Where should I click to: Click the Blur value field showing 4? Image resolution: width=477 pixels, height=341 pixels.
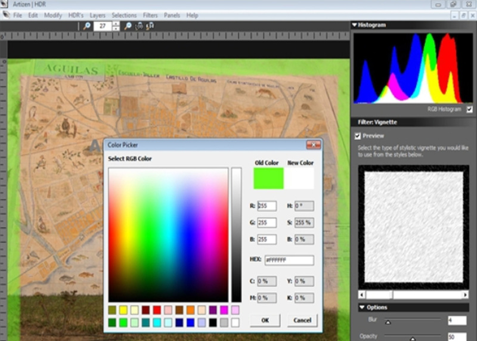(x=457, y=321)
